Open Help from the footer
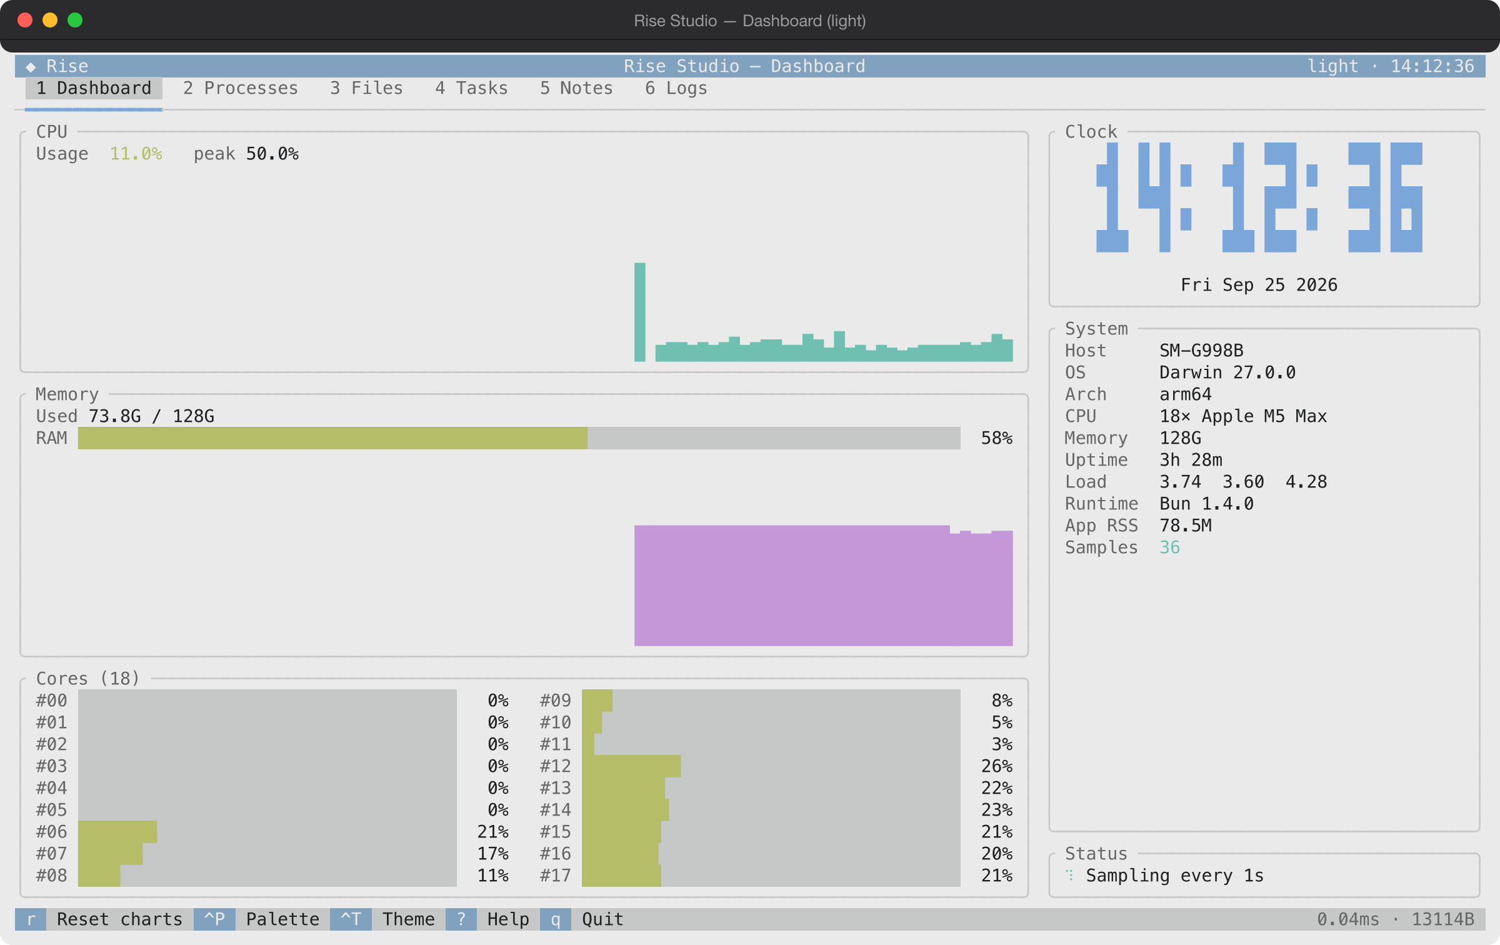Viewport: 1500px width, 945px height. coord(508,919)
